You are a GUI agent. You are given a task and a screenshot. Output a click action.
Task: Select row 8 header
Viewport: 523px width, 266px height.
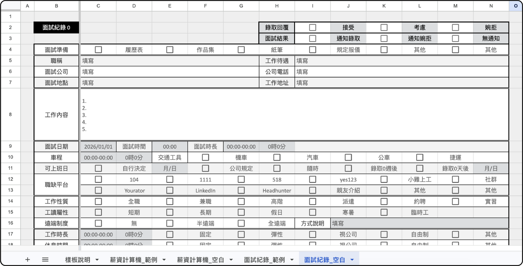10,115
